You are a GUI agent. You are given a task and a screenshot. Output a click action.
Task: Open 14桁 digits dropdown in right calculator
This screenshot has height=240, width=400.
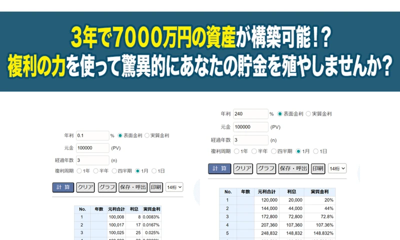pos(337,168)
